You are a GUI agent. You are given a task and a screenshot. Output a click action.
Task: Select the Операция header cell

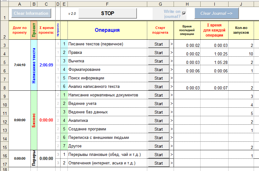pos(107,30)
